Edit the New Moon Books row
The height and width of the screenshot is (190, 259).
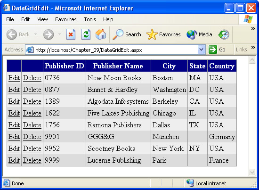point(14,78)
